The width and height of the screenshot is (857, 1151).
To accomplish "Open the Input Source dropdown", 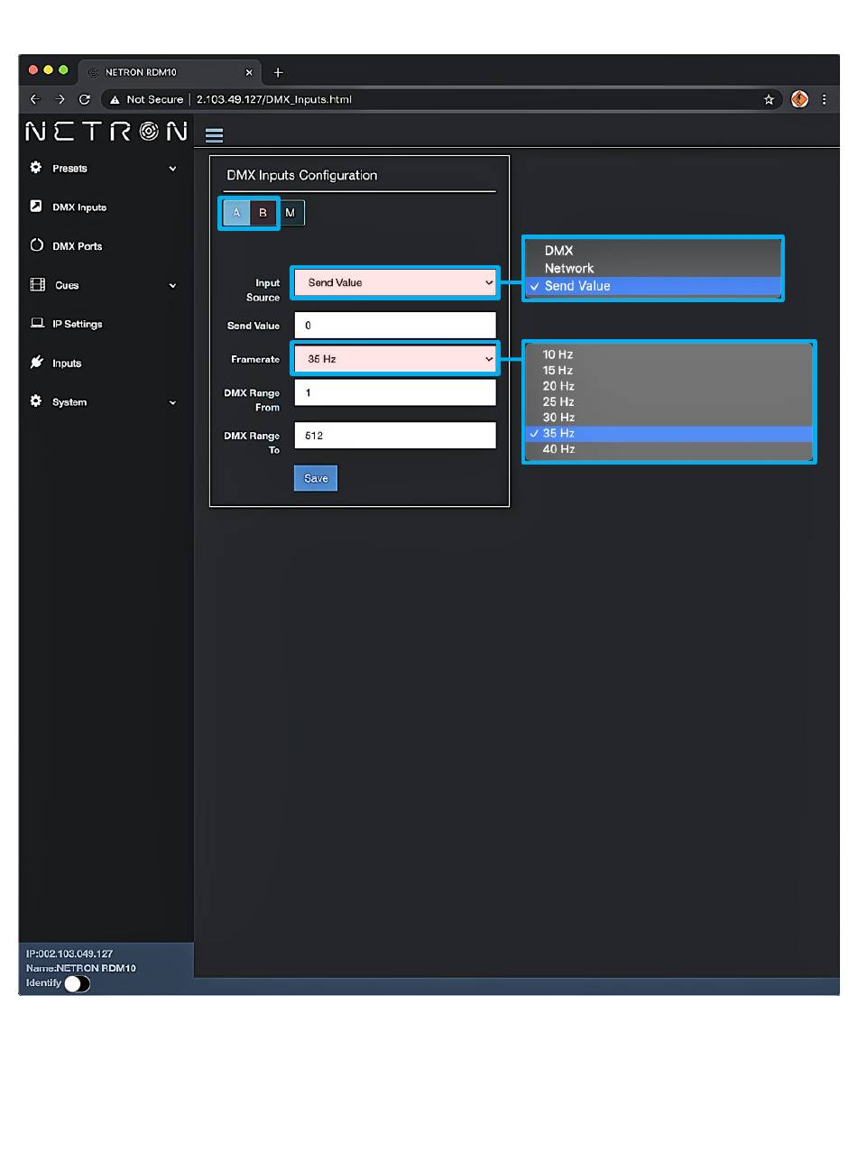I will pyautogui.click(x=395, y=282).
